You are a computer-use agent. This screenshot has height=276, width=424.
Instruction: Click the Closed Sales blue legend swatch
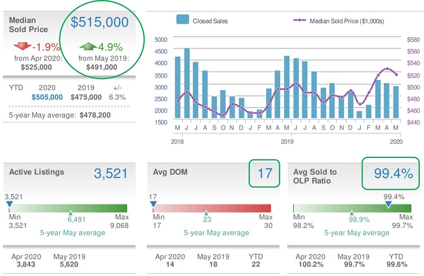[x=183, y=20]
